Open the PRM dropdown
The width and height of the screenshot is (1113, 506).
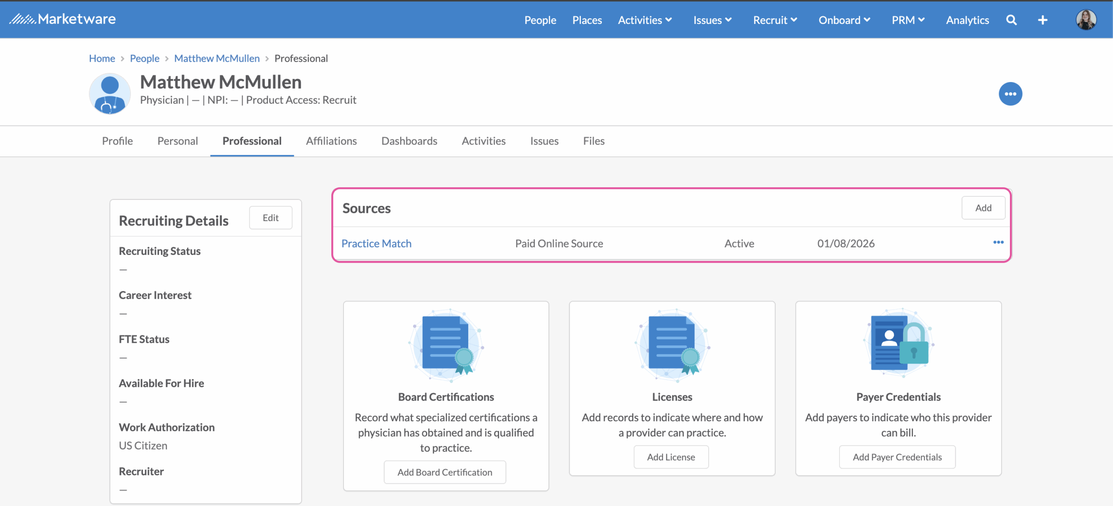pyautogui.click(x=908, y=20)
